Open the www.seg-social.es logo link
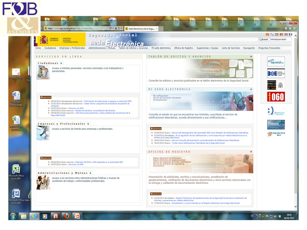307x230 pixels. (x=276, y=61)
